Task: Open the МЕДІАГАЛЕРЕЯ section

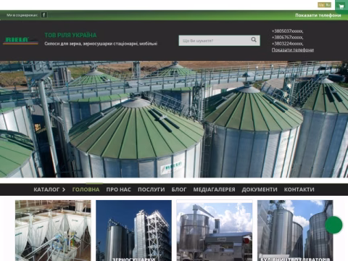Action: 214,189
